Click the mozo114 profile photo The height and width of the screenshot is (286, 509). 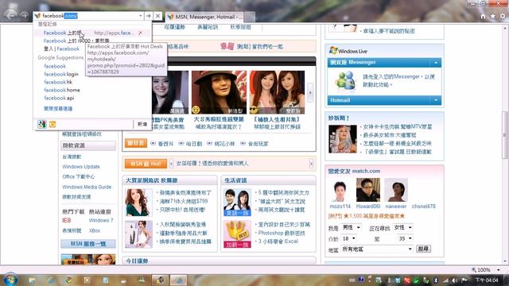click(340, 191)
